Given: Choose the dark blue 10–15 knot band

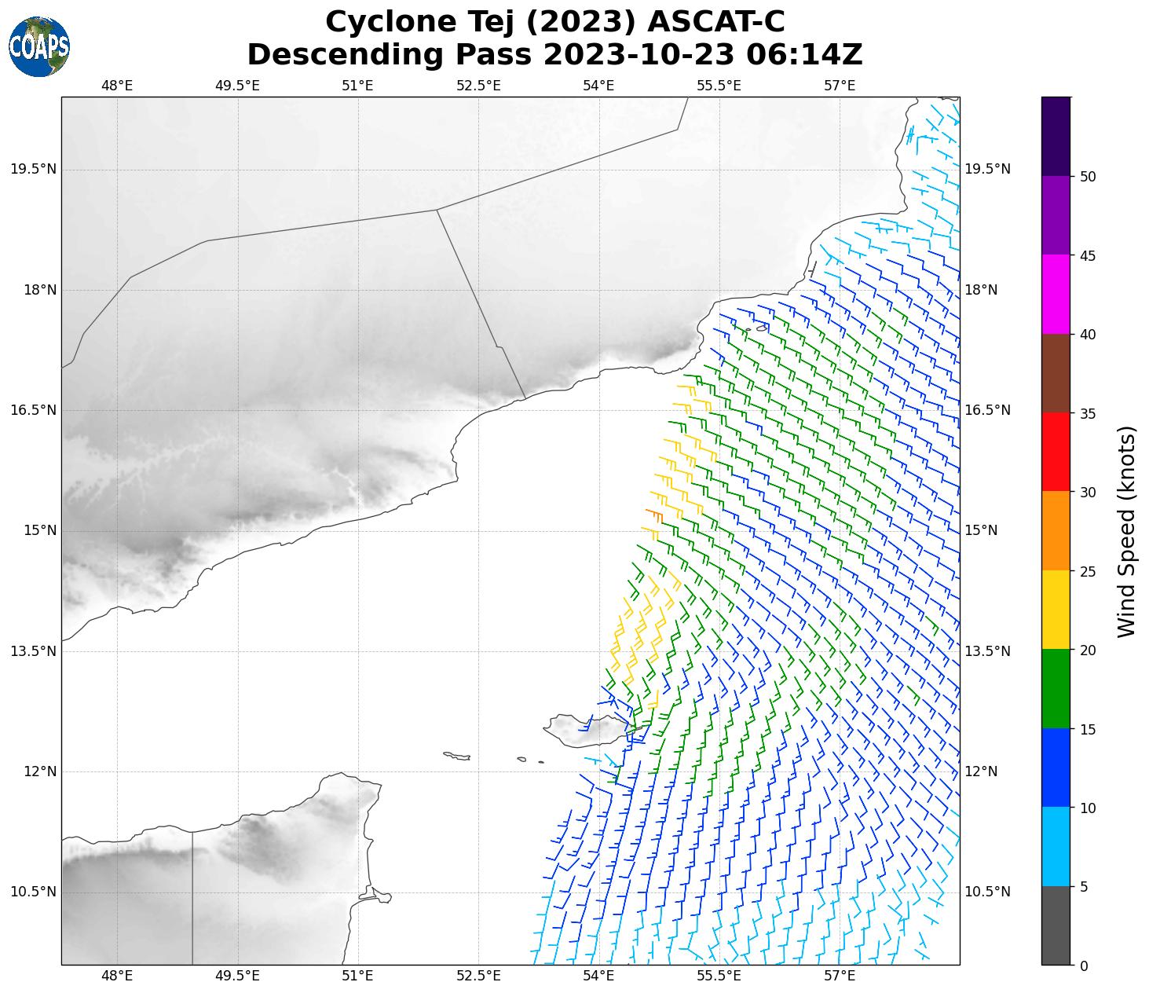Looking at the screenshot, I should pos(1055,768).
